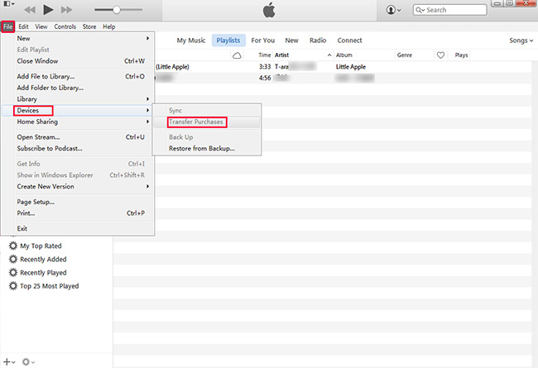Open the File menu
Viewport: 538px width, 368px height.
pos(8,26)
